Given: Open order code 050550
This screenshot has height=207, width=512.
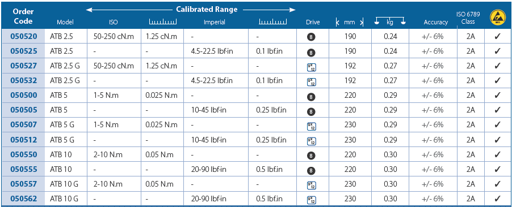Looking at the screenshot, I should click(x=24, y=154).
